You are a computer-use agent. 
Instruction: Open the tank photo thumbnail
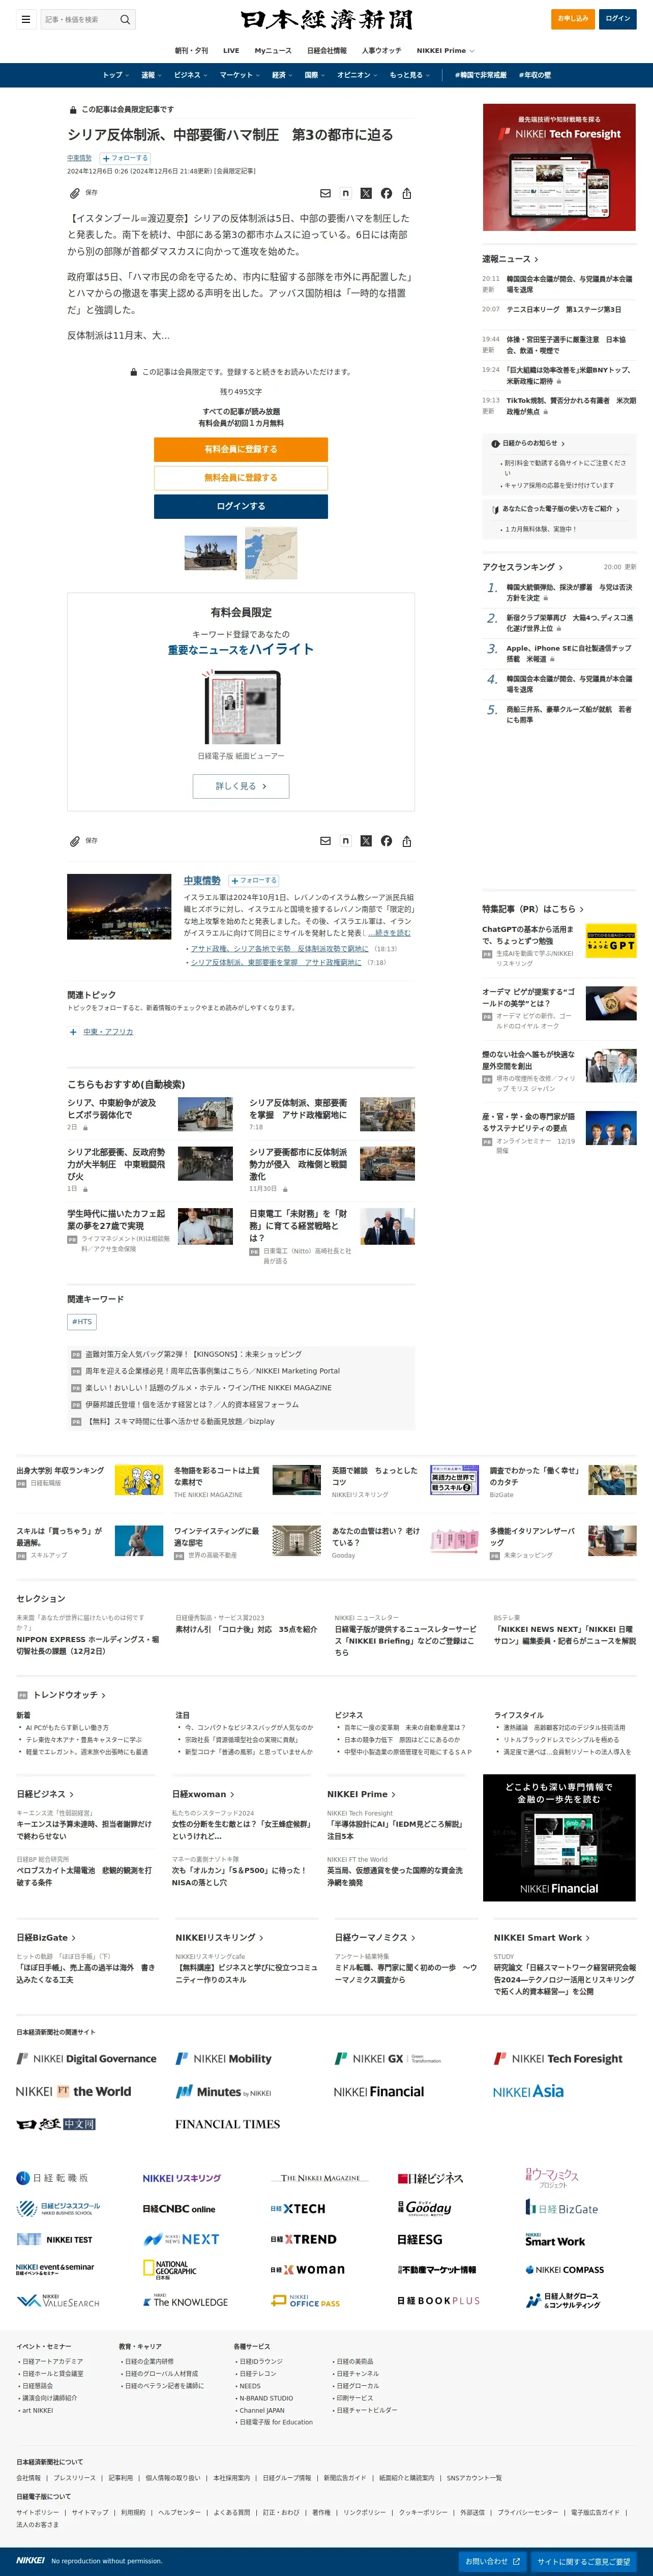(211, 552)
